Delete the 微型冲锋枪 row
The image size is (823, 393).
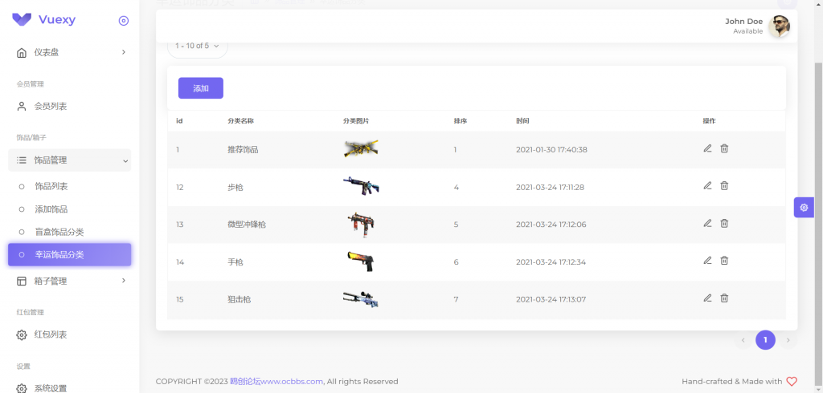(x=724, y=223)
